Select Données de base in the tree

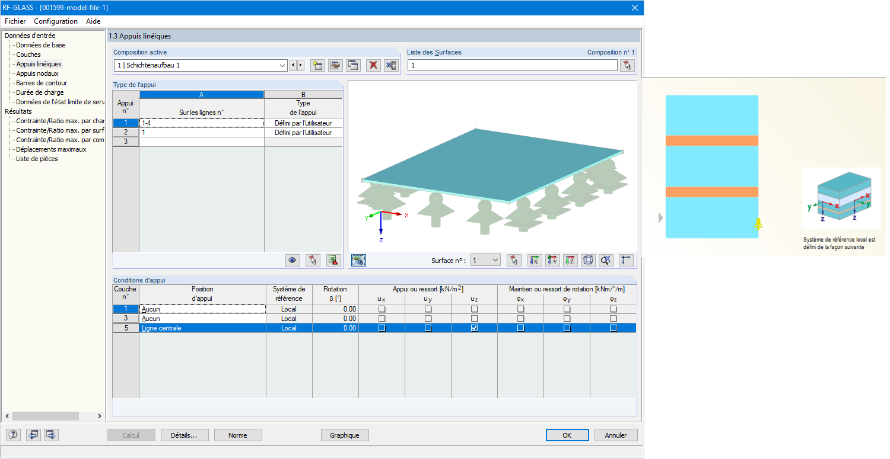click(x=41, y=45)
